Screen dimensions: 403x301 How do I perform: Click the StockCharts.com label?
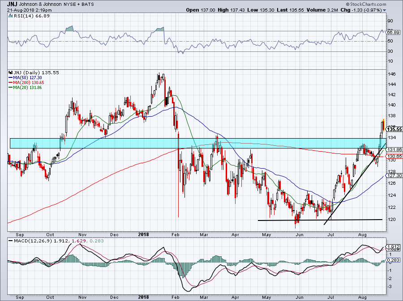coord(366,4)
